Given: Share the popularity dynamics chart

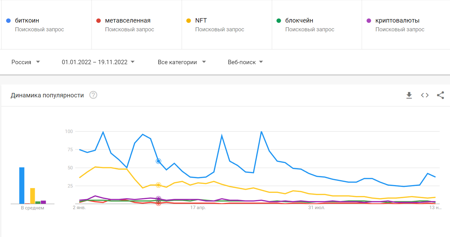Looking at the screenshot, I should (440, 95).
